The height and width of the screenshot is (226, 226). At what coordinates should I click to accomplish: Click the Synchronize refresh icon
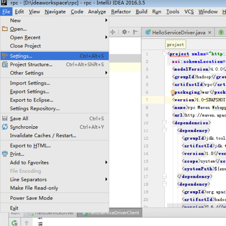(5, 127)
